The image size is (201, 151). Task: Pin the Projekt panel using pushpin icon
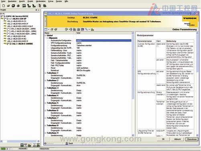(x=36, y=10)
